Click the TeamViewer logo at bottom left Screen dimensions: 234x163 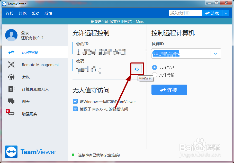point(31,152)
